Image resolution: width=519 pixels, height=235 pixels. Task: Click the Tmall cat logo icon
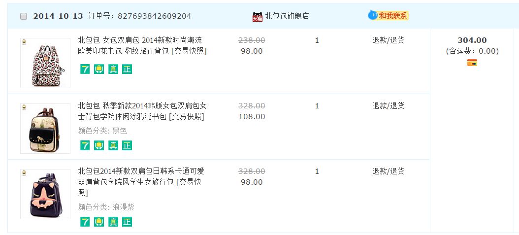pos(258,17)
